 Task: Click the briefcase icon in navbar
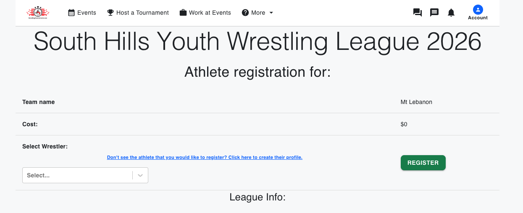(x=183, y=13)
